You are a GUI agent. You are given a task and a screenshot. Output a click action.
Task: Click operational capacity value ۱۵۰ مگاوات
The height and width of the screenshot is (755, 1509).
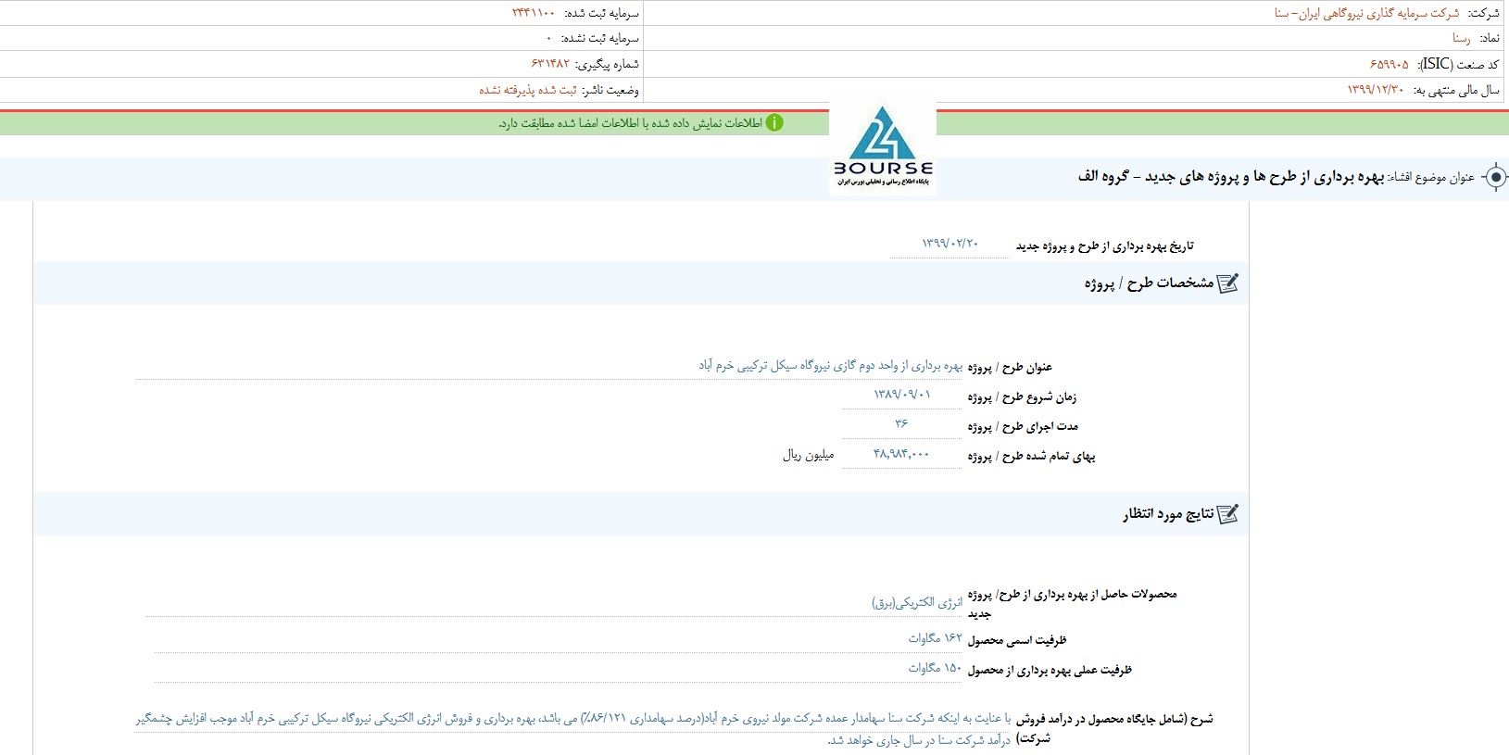936,668
